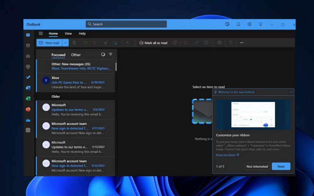This screenshot has height=196, width=314.
Task: Expand the New mail dropdown arrow
Action: (x=65, y=43)
